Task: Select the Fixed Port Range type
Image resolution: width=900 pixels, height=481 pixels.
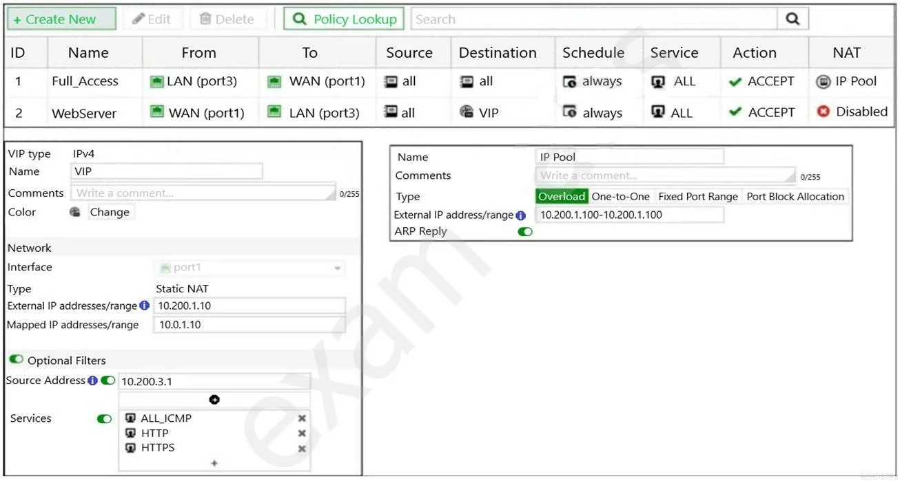Action: click(697, 197)
